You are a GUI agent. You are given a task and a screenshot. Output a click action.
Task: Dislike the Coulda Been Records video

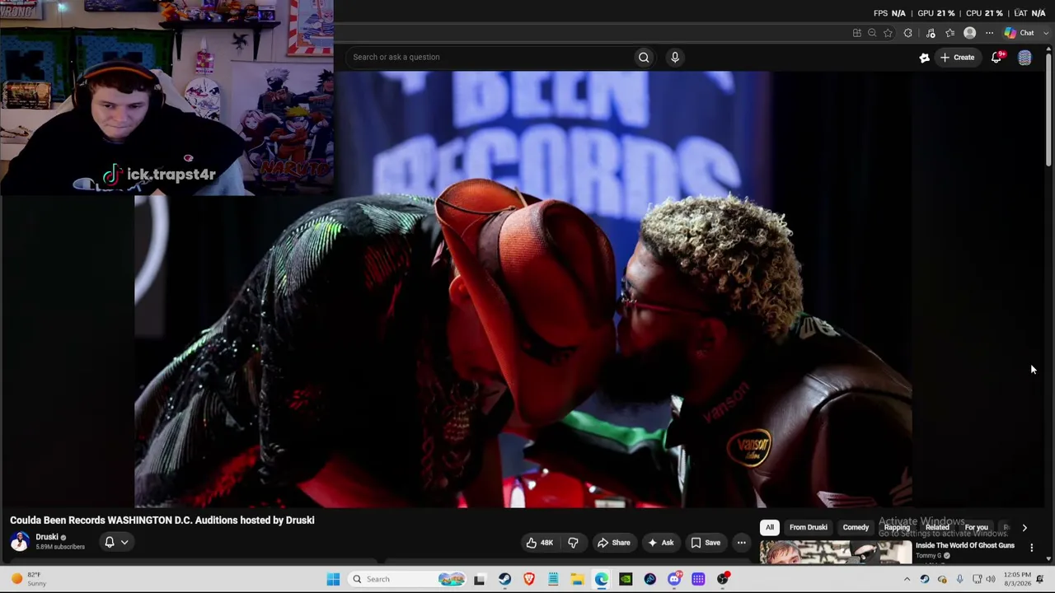tap(573, 543)
